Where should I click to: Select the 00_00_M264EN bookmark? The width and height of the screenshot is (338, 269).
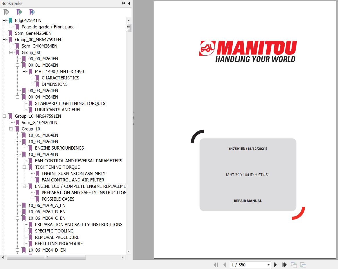coord(43,59)
